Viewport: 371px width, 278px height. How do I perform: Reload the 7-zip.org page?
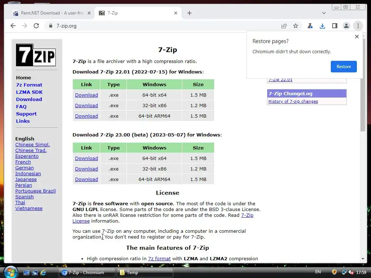[36, 26]
